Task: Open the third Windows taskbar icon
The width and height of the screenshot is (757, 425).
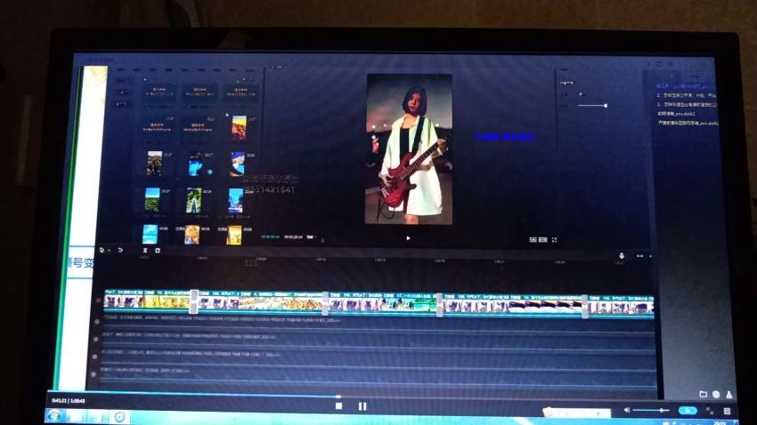Action: tap(98, 416)
